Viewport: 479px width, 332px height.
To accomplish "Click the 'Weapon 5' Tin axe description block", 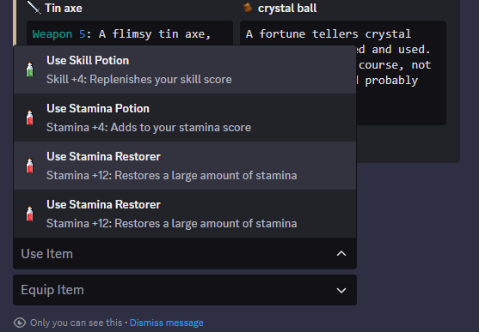I will point(130,33).
